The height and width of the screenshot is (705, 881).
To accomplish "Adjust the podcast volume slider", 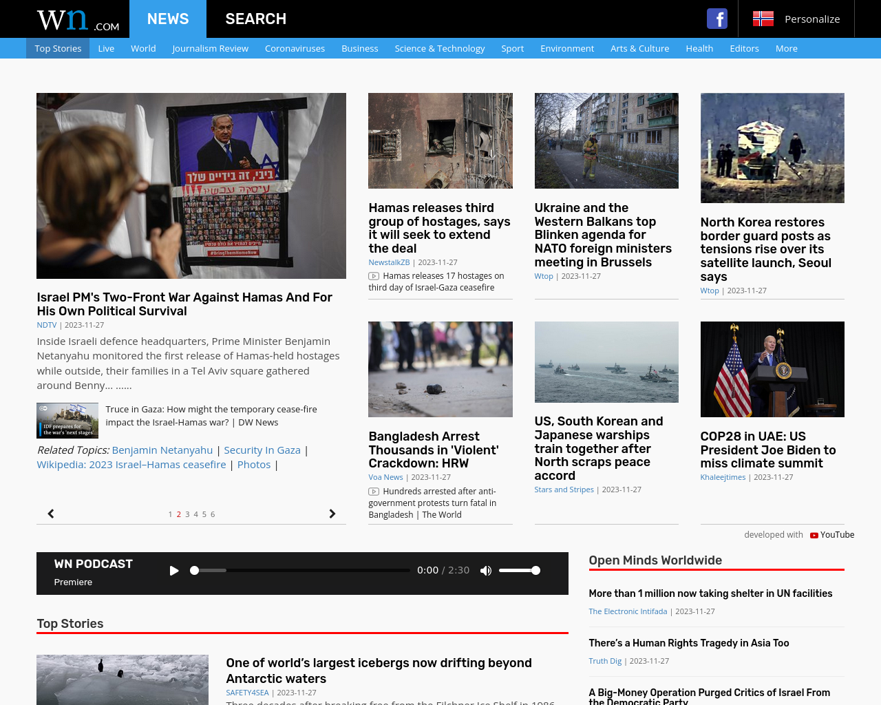I will tap(519, 570).
